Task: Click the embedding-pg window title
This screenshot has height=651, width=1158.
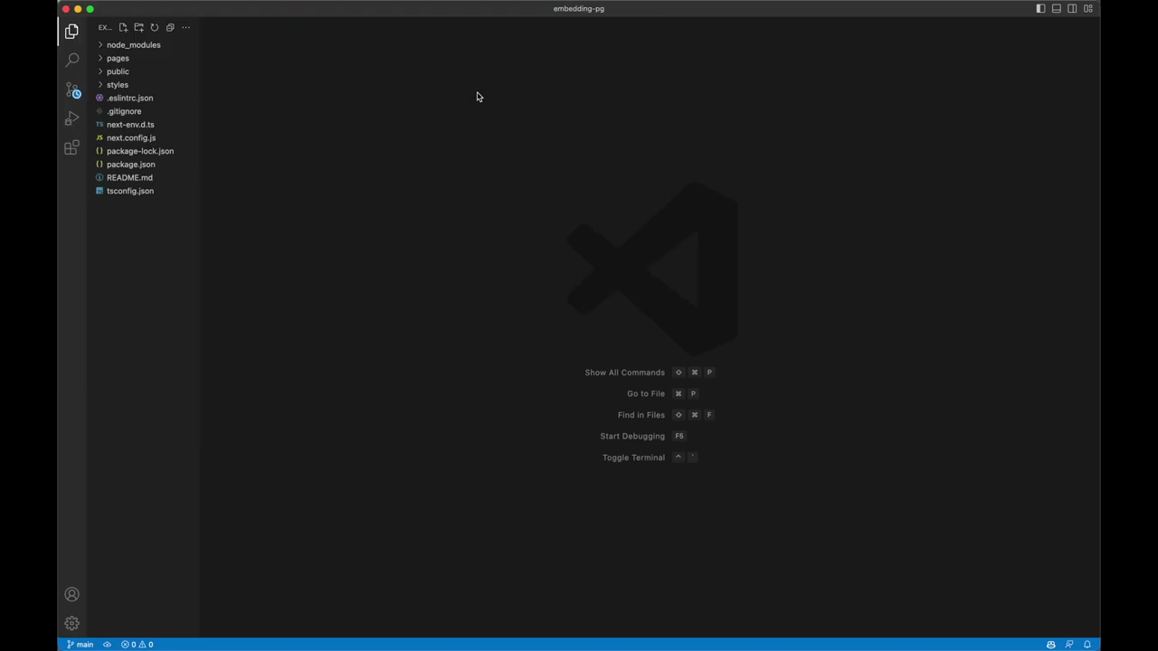Action: tap(579, 8)
